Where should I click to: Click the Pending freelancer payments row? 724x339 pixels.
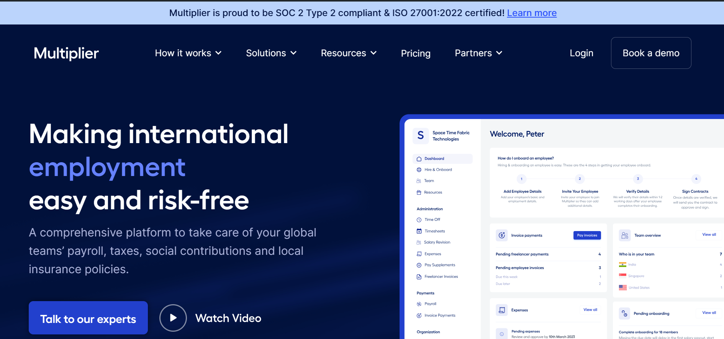pos(548,254)
